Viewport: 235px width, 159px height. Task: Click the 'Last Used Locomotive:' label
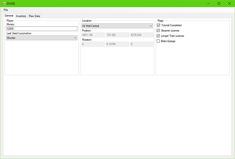(x=19, y=33)
